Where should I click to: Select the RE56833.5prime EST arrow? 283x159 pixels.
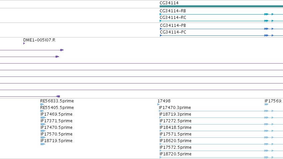(42, 104)
